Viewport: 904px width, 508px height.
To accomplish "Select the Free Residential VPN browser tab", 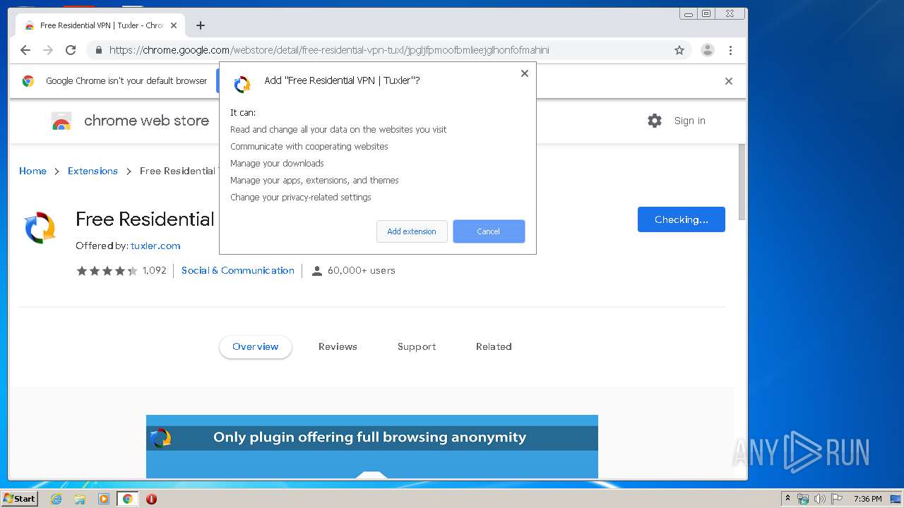I will pyautogui.click(x=100, y=25).
